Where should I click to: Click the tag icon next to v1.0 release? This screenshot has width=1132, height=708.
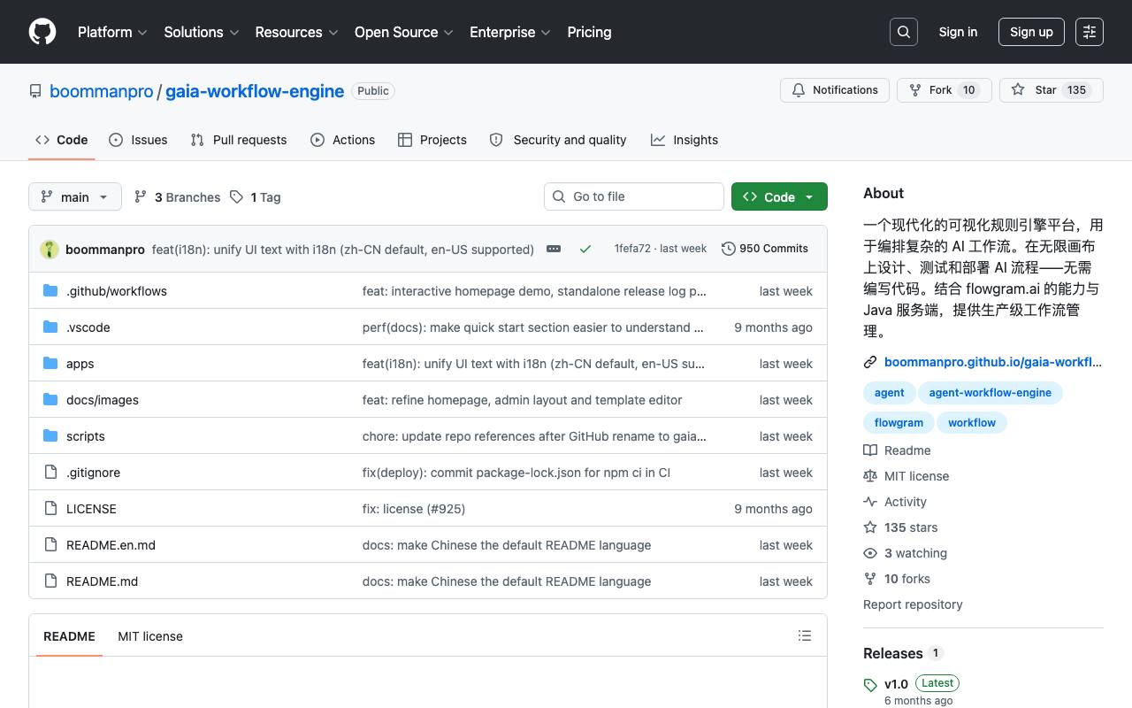(x=870, y=685)
